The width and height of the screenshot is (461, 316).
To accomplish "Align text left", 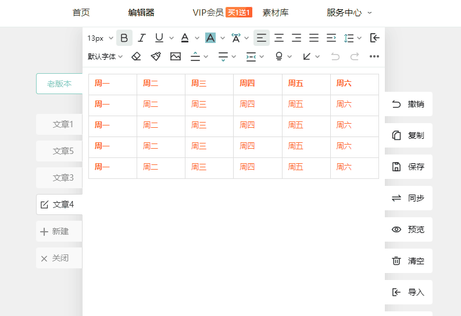I will pyautogui.click(x=262, y=38).
